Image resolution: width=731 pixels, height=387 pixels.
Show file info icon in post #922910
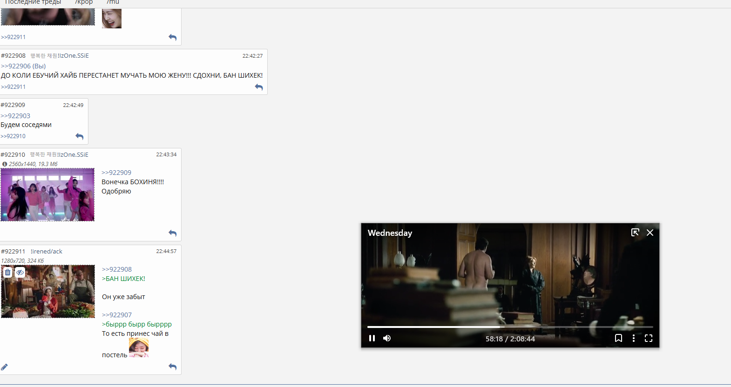click(x=5, y=164)
